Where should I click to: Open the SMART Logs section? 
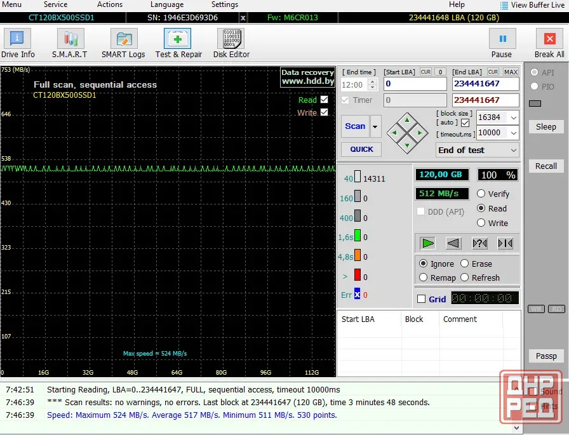123,44
